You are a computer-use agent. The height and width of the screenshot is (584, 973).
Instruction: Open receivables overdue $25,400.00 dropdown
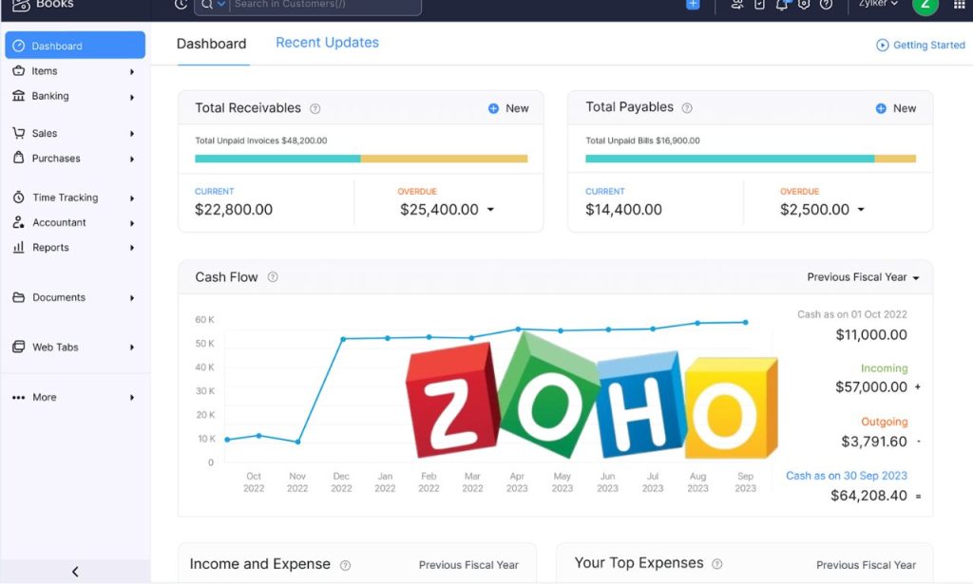click(491, 210)
